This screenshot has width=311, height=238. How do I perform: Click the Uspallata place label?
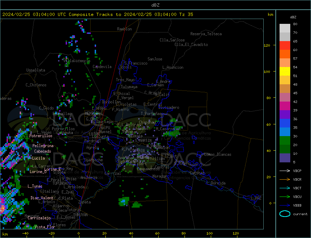[x=36, y=70]
